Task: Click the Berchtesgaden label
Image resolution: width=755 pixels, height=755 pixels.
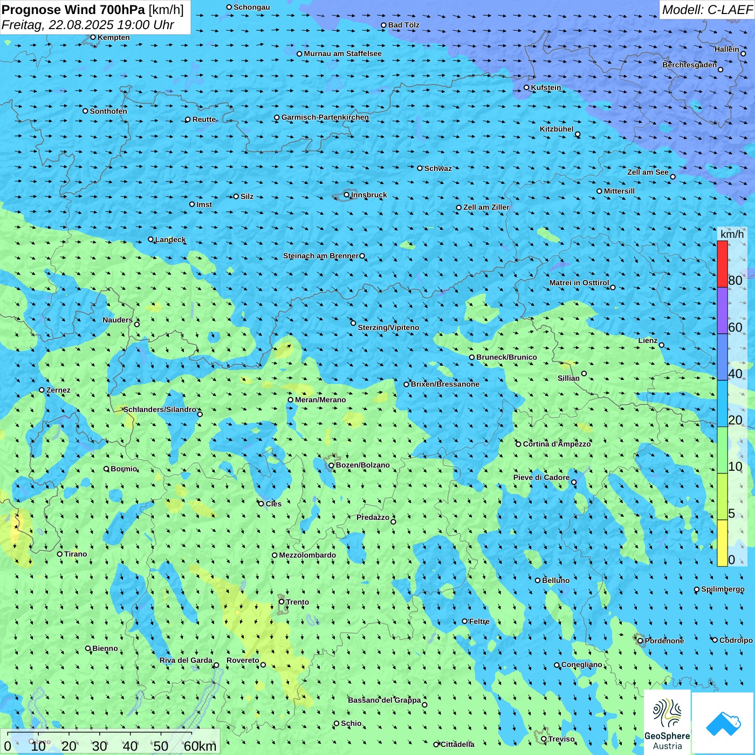Action: 690,65
